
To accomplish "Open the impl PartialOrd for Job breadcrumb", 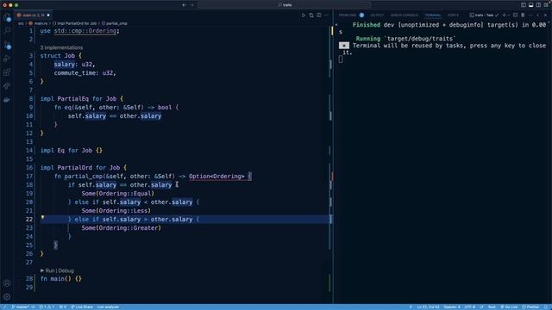I will [75, 23].
